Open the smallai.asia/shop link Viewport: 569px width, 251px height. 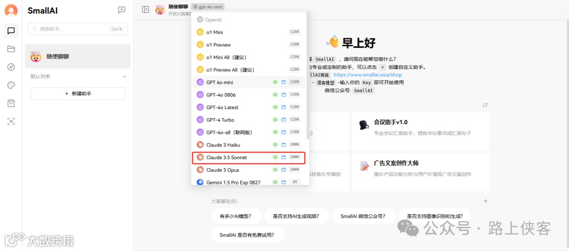[368, 75]
